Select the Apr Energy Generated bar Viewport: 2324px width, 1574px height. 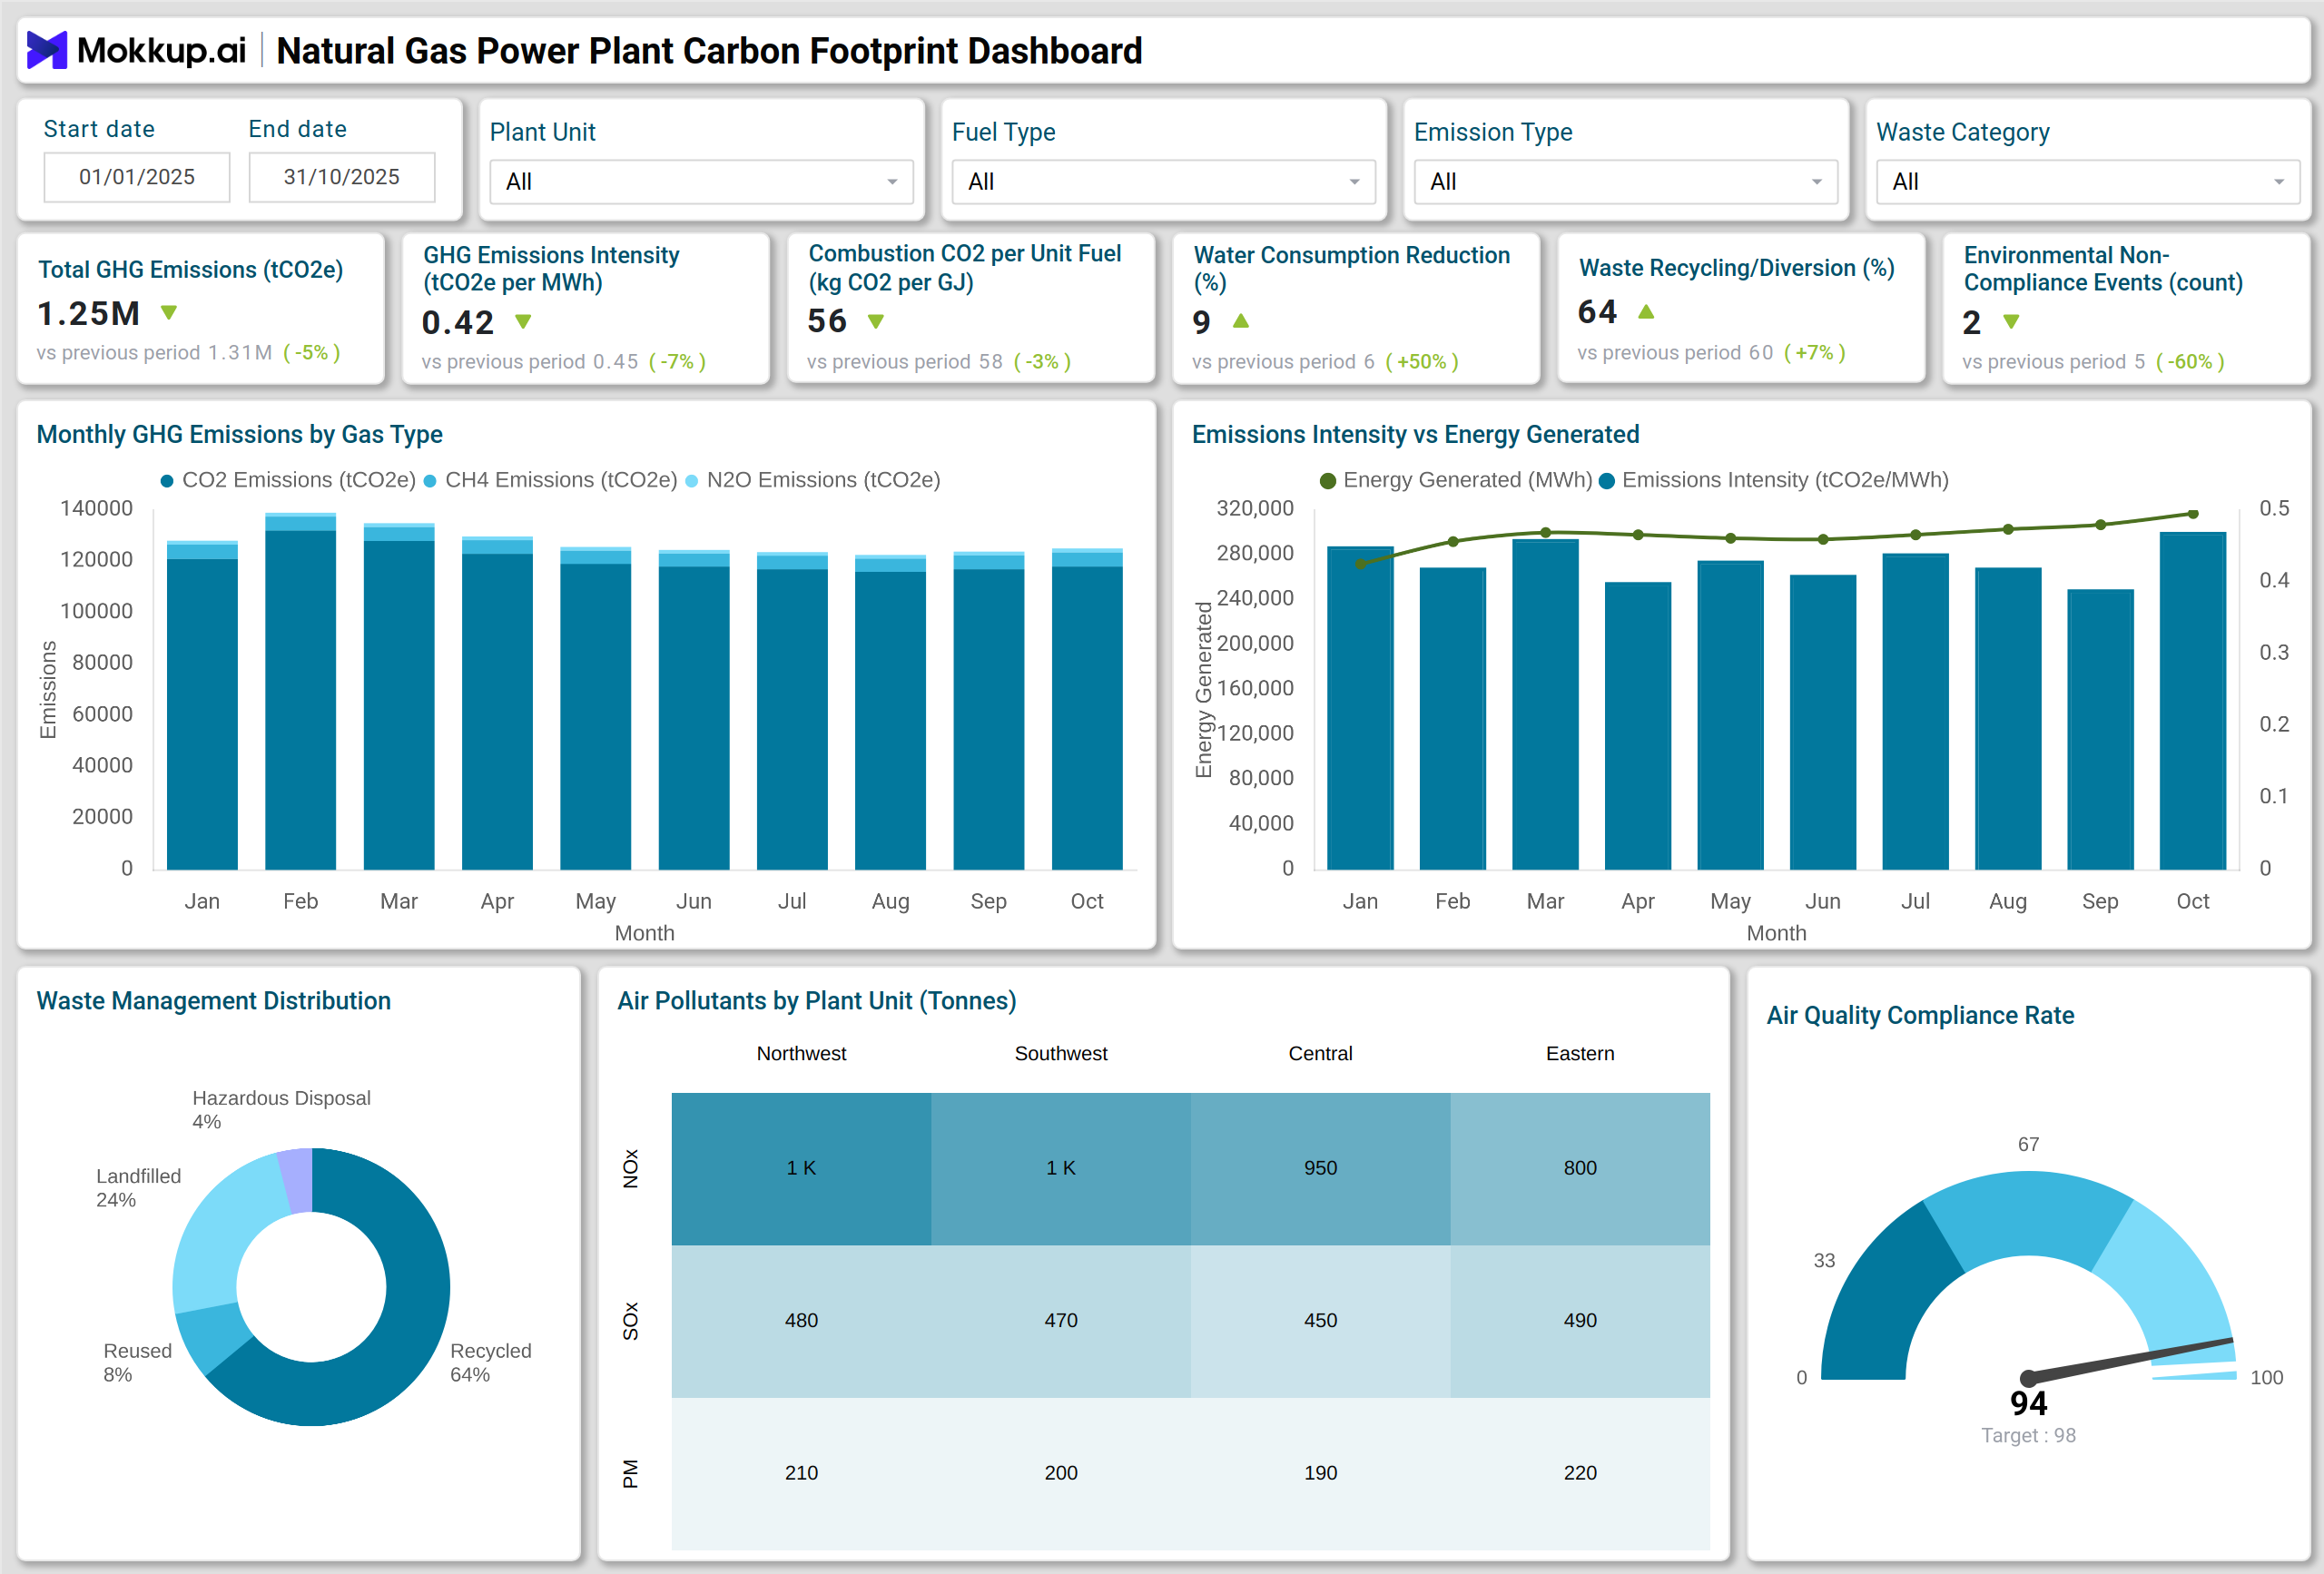(x=1638, y=725)
